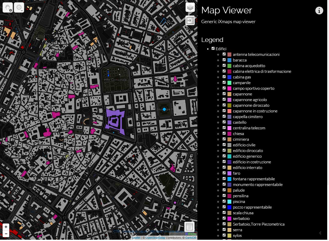This screenshot has width=329, height=241.
Task: Collapse the side panel with arrow icon
Action: tap(190, 20)
